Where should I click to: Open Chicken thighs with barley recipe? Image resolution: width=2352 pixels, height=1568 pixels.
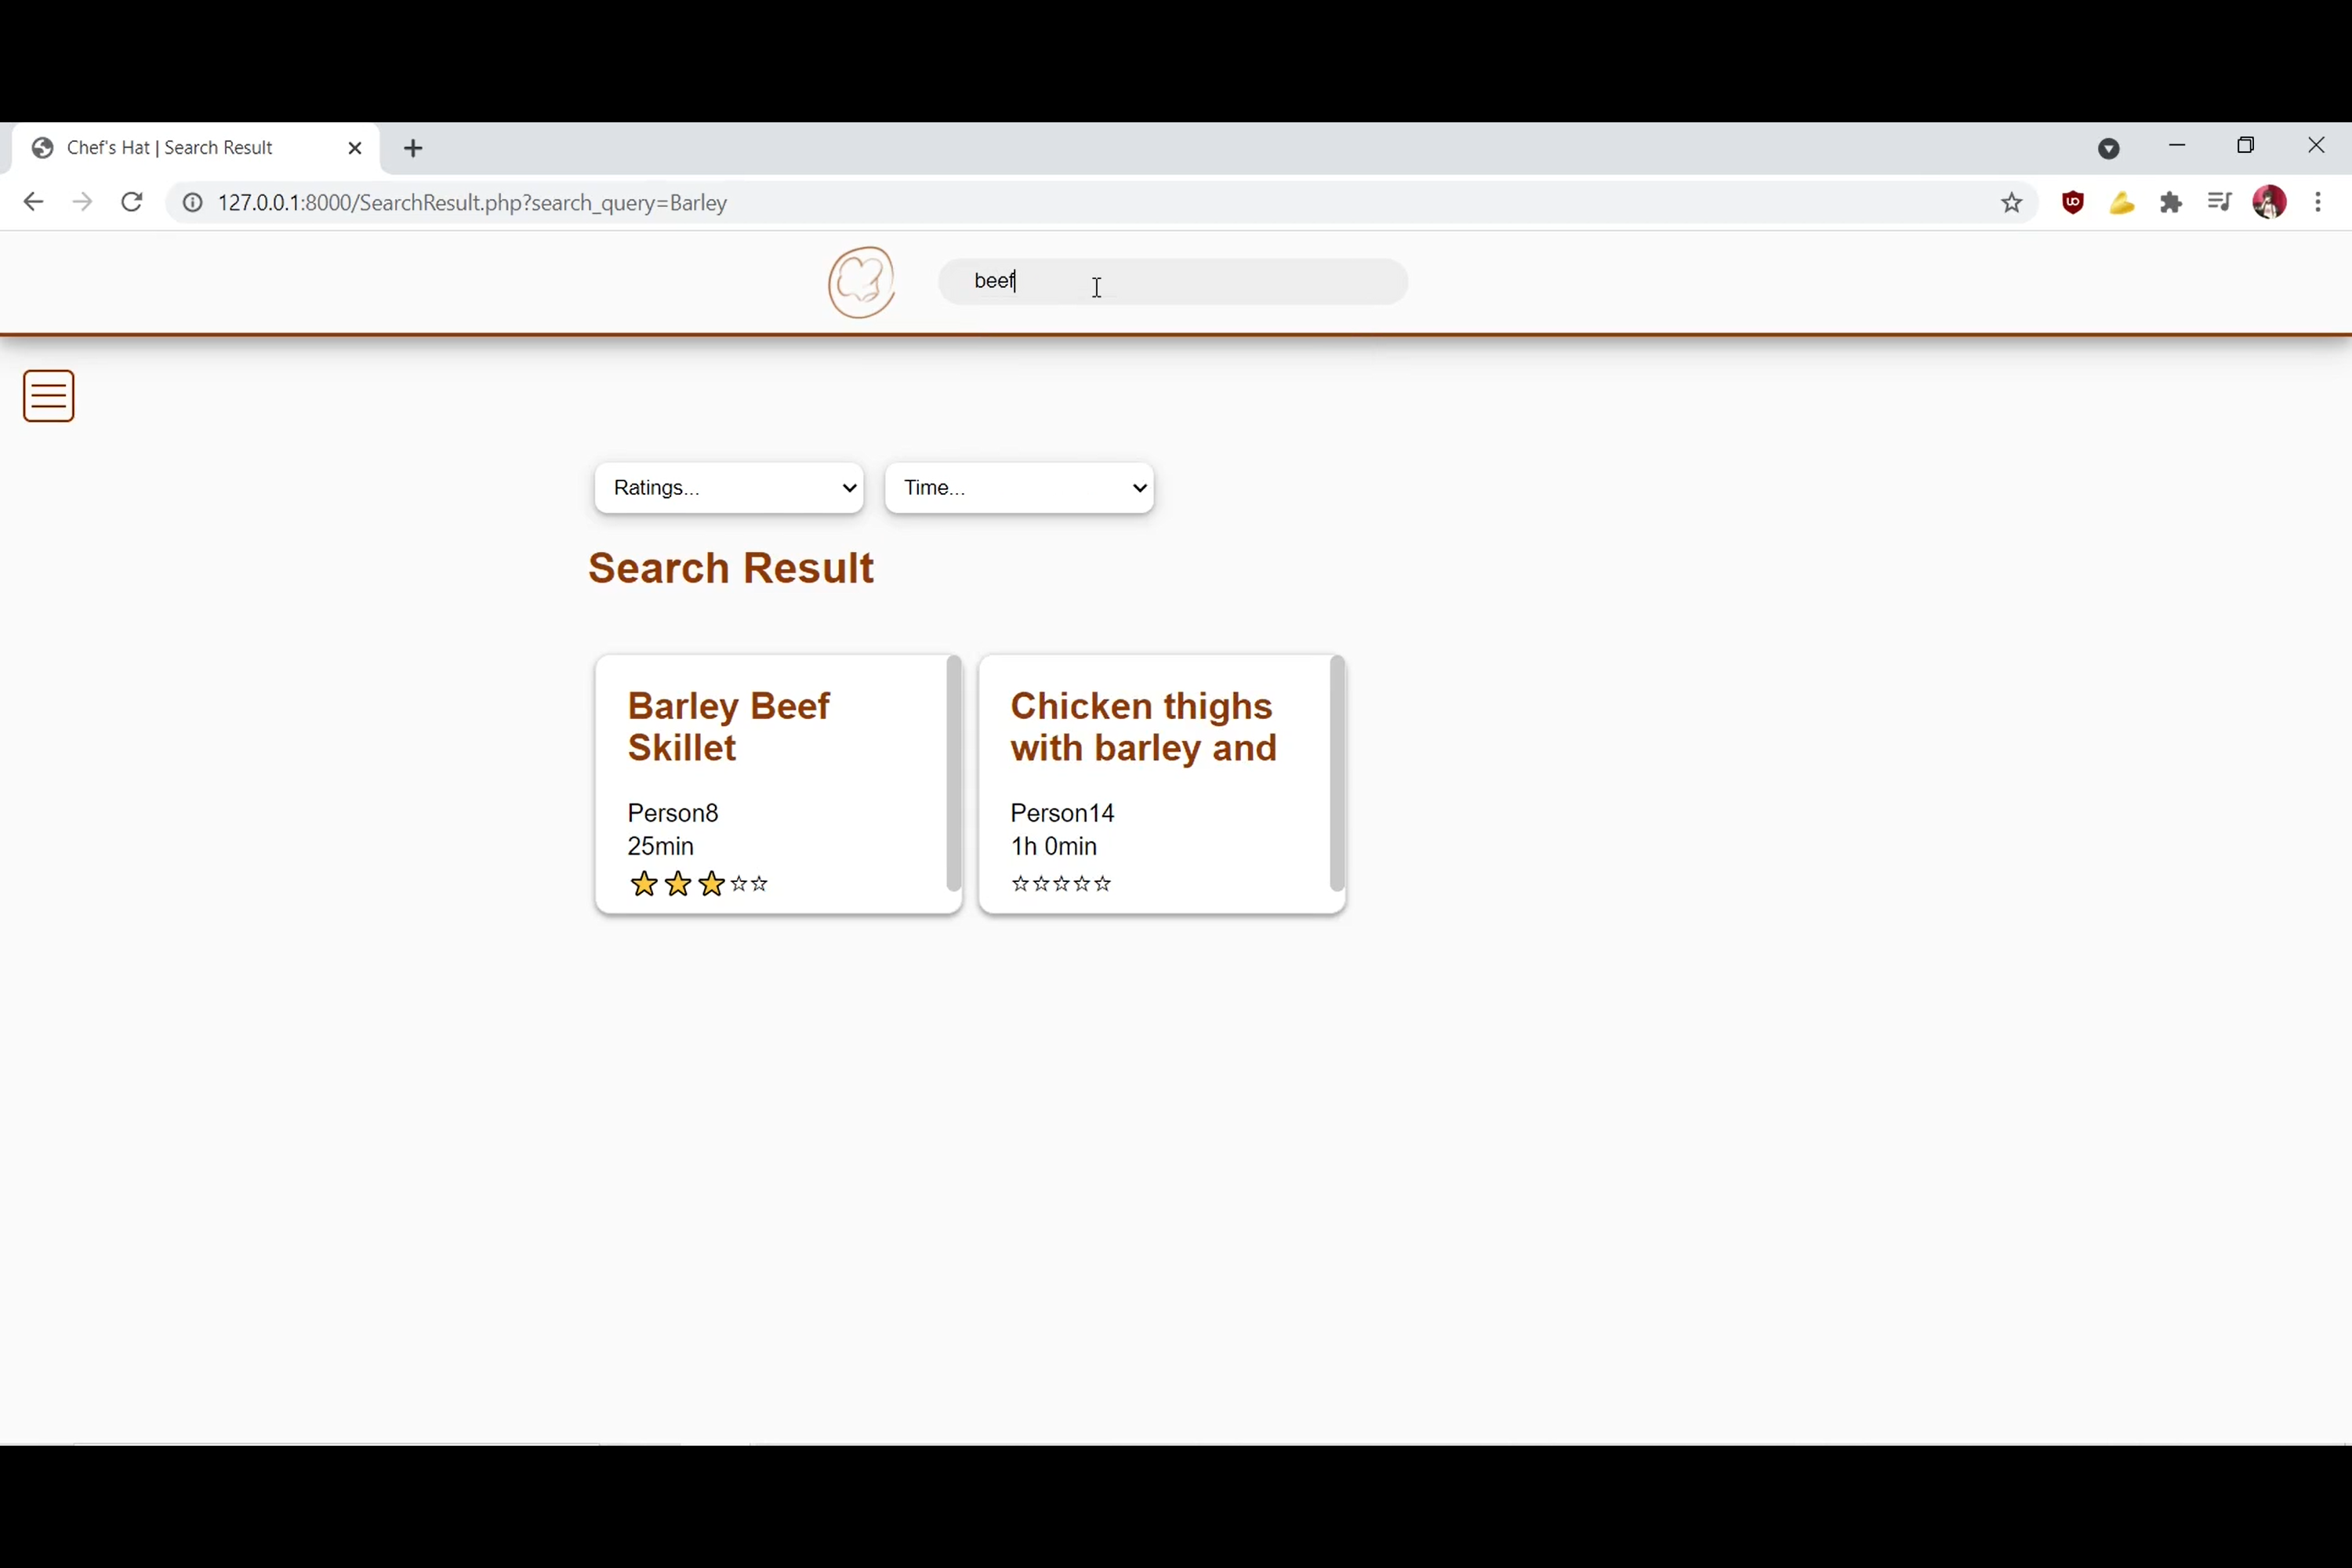1143,726
